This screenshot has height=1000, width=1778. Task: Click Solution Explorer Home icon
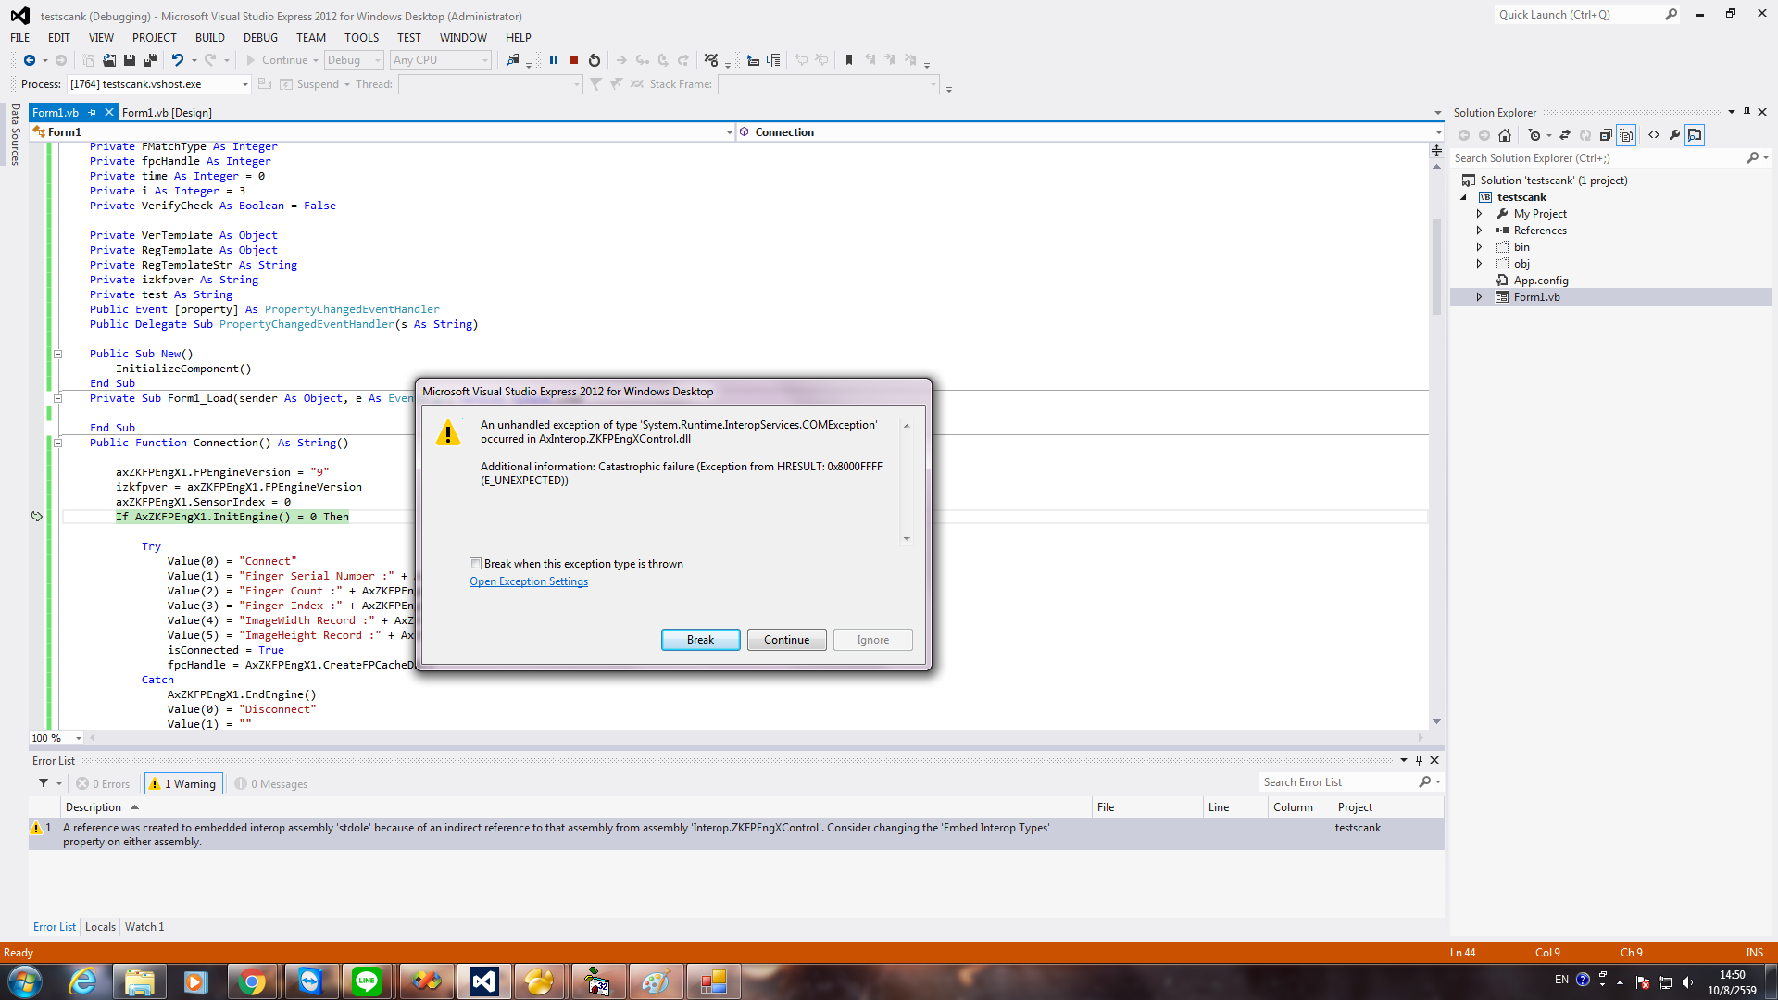tap(1505, 135)
